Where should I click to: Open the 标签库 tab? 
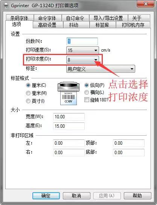pos(102,25)
